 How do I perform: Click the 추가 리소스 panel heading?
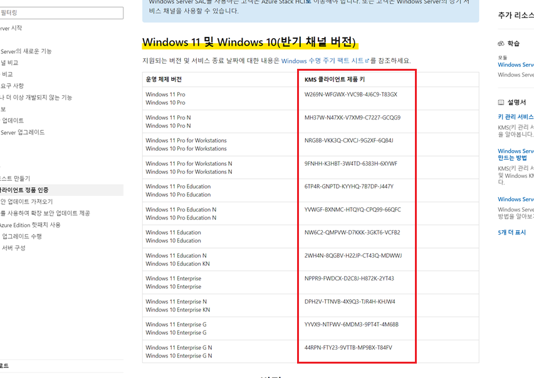click(516, 15)
